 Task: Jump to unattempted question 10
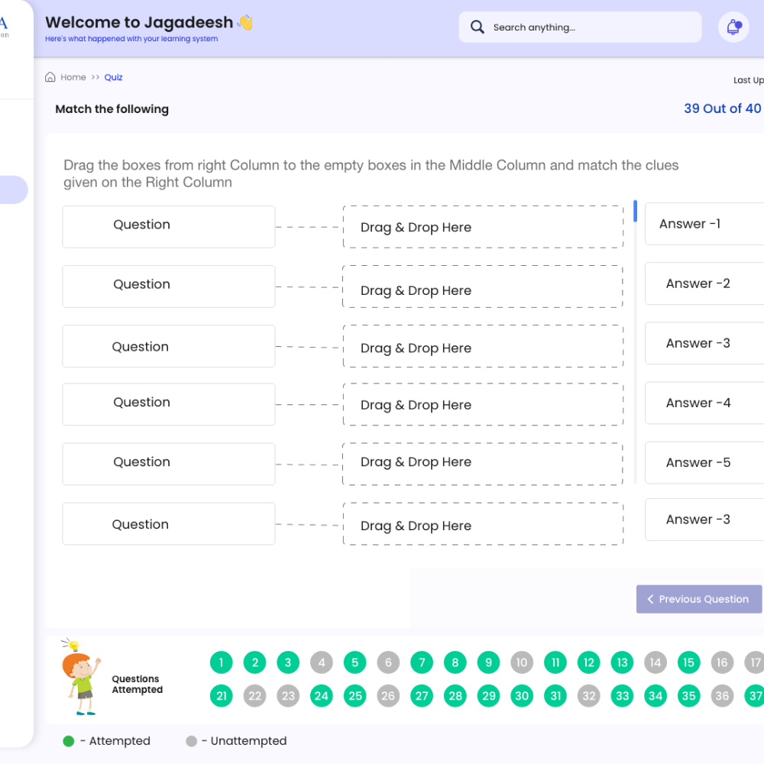click(x=522, y=662)
